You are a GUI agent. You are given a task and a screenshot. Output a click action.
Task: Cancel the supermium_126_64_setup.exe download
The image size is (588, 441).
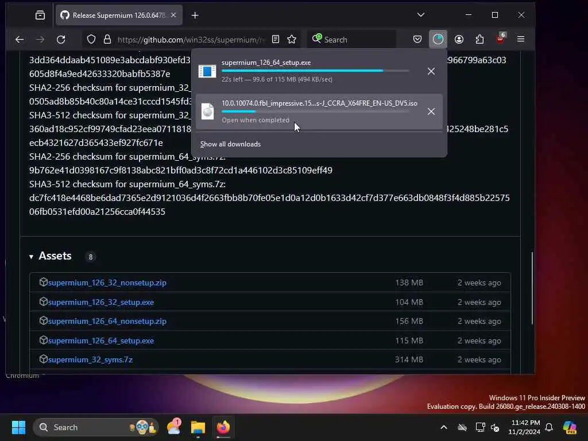pos(431,71)
